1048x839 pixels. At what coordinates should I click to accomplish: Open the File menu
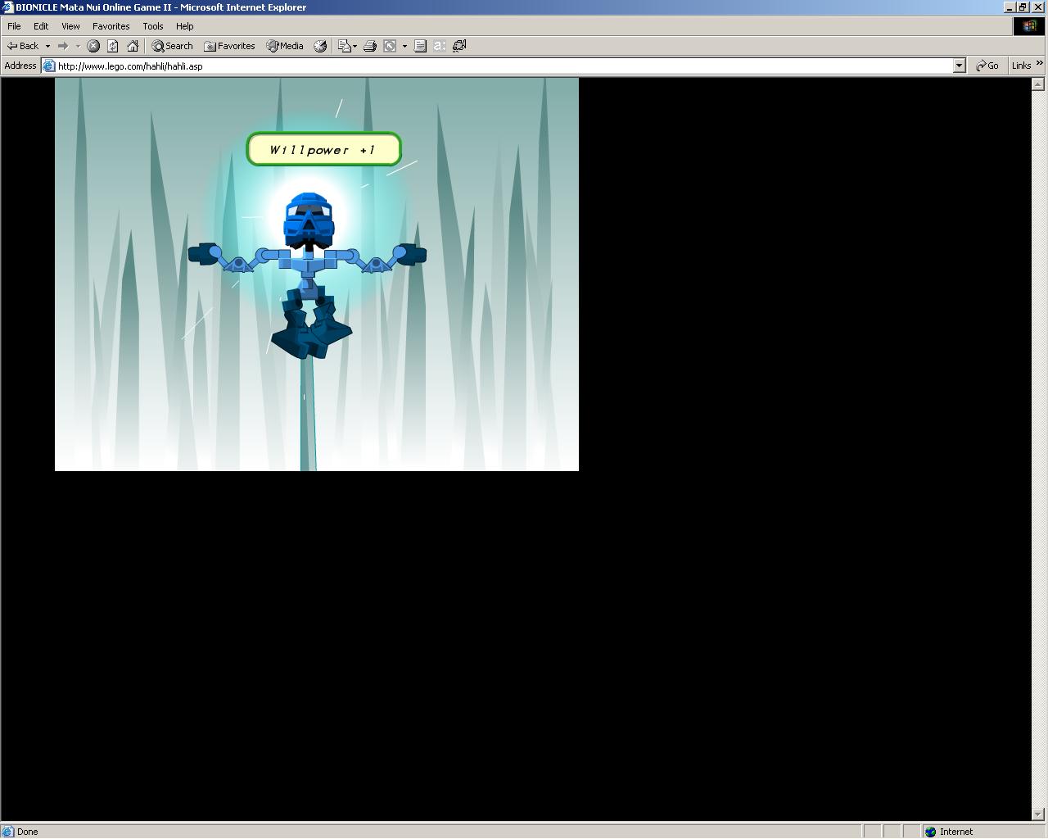pos(14,26)
